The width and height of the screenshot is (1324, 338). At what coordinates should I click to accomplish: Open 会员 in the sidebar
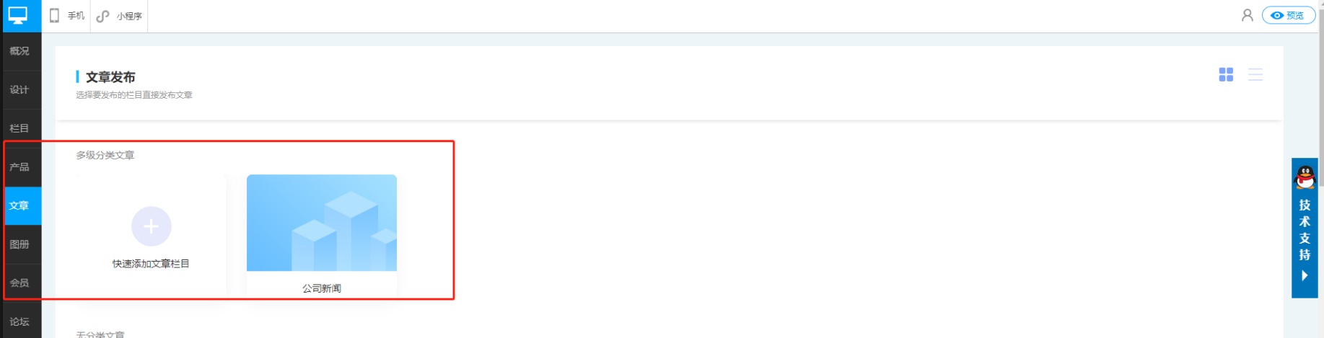[x=19, y=283]
